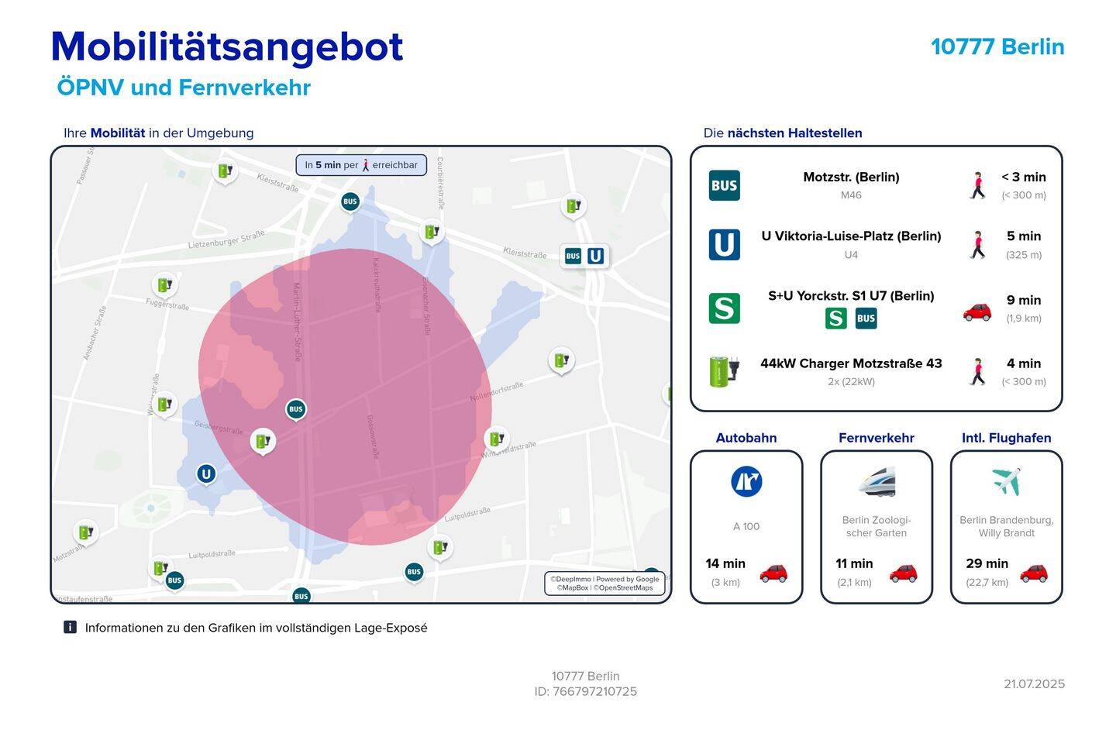Screen dimensions: 1116x730
Task: Select the charging station marker on Geisbergstraße
Action: pos(263,441)
